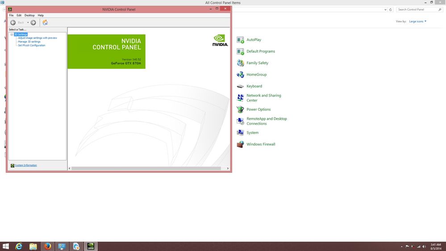Click the NVIDIA Control Panel title bar icon
The width and height of the screenshot is (446, 251).
tap(10, 9)
